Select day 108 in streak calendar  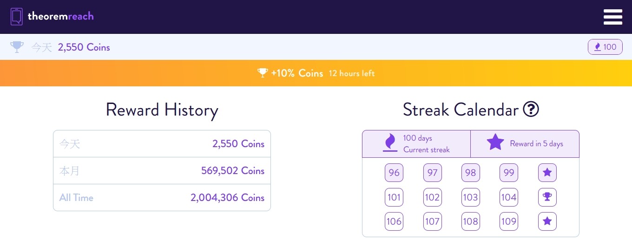(x=470, y=221)
